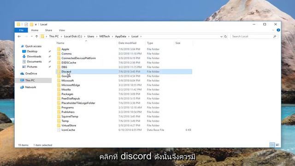Click the Downloads pin icon

(50, 56)
